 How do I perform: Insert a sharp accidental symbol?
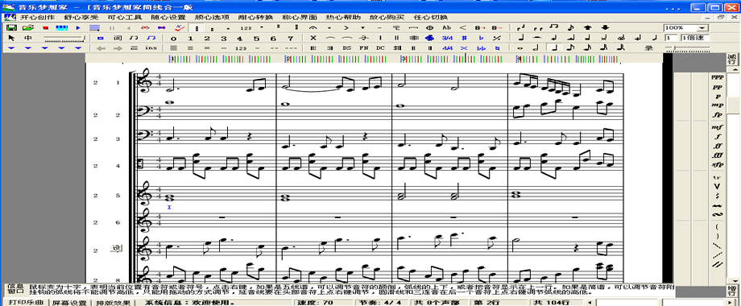[x=464, y=38]
